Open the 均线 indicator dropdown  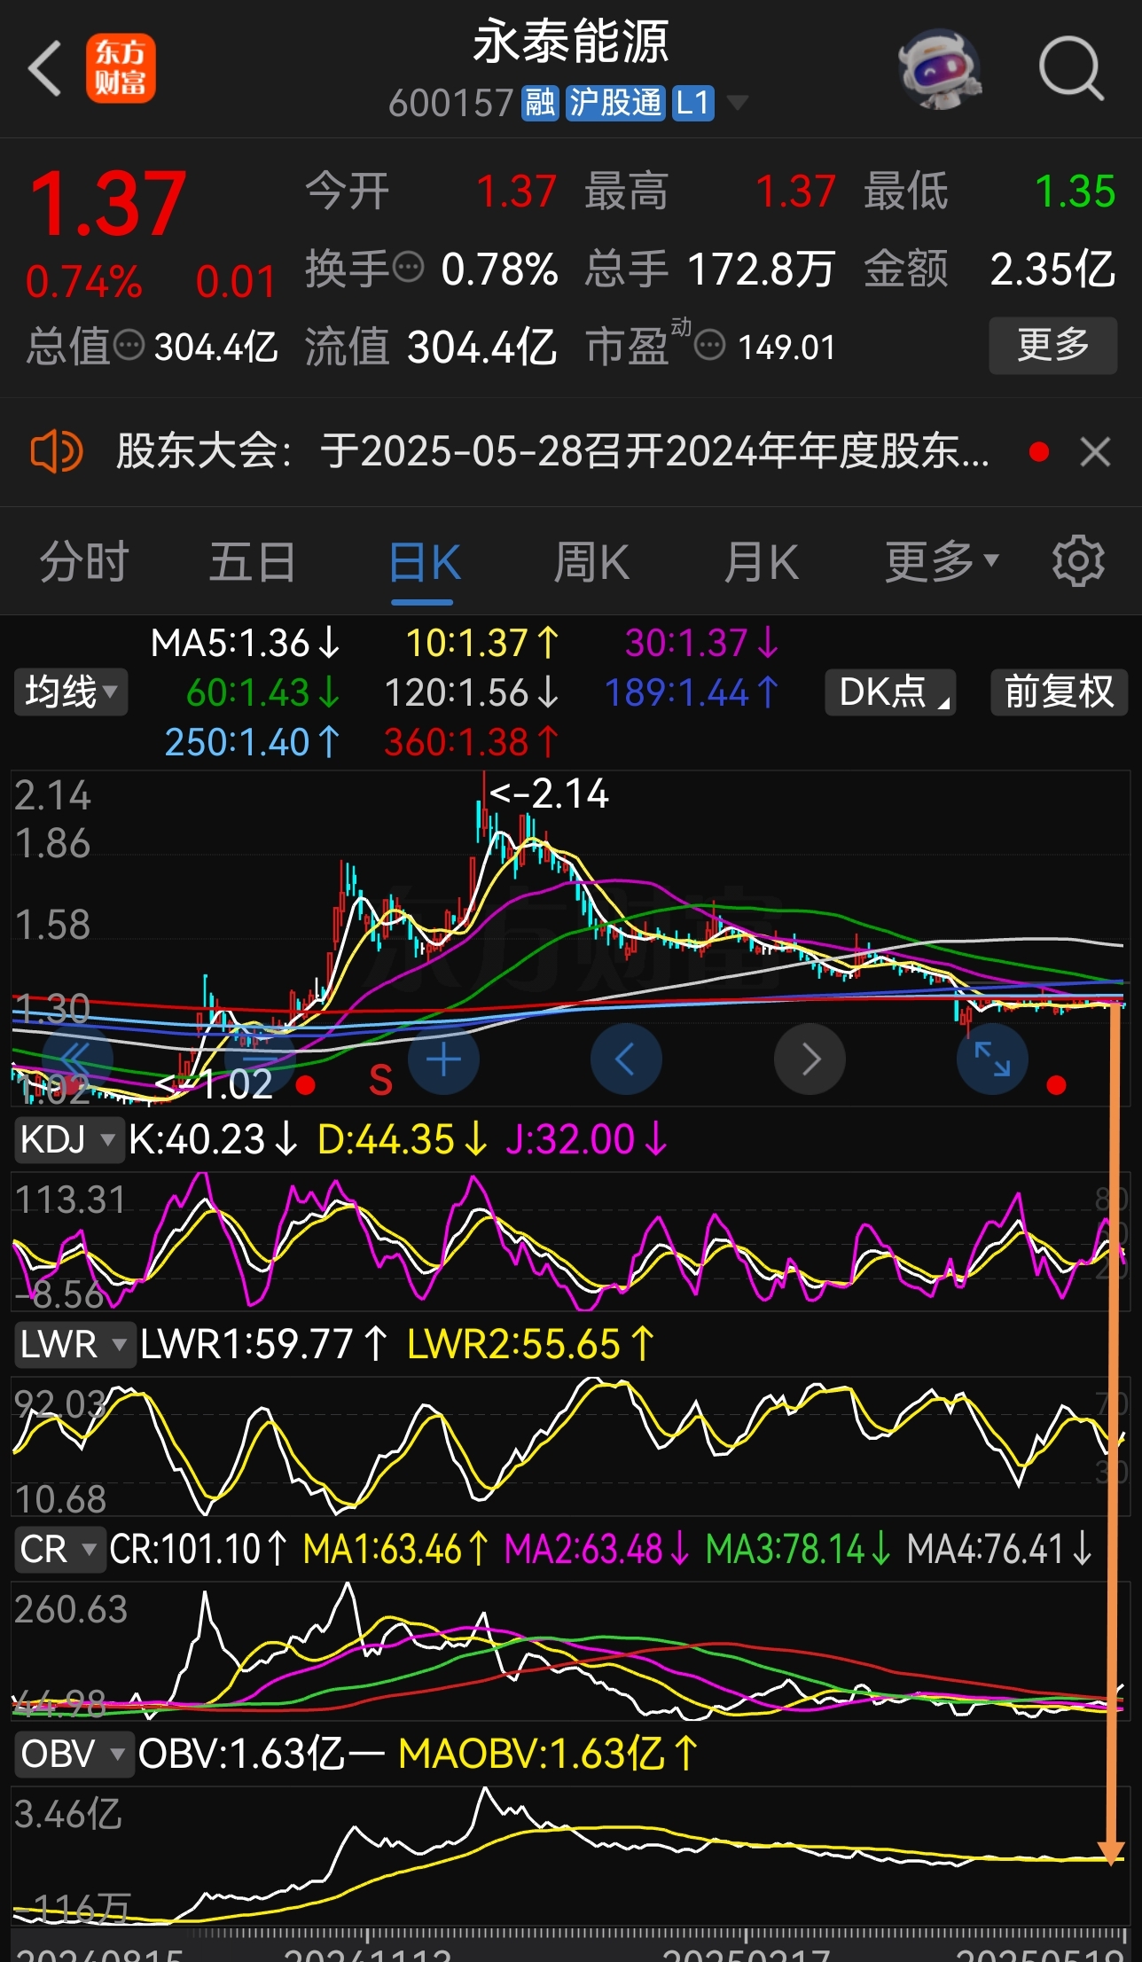coord(71,692)
